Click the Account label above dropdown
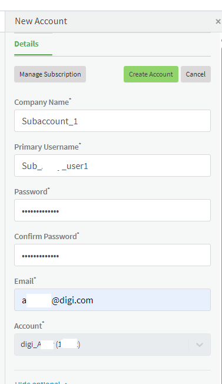This screenshot has height=384, width=222. [29, 326]
